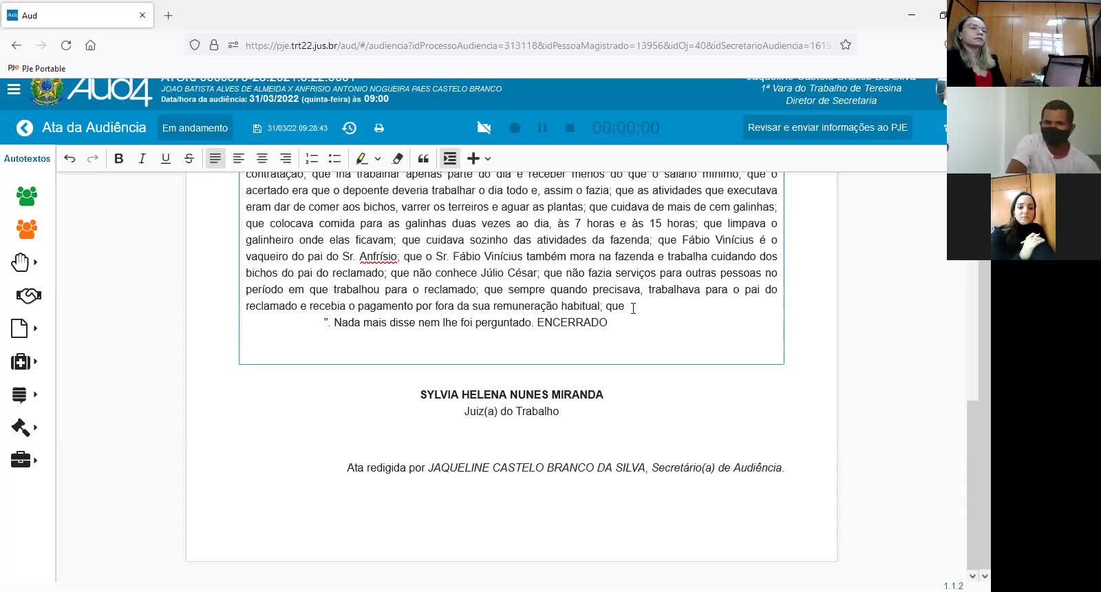This screenshot has height=592, width=1101.
Task: Expand the gavel submenu arrow
Action: (36, 427)
